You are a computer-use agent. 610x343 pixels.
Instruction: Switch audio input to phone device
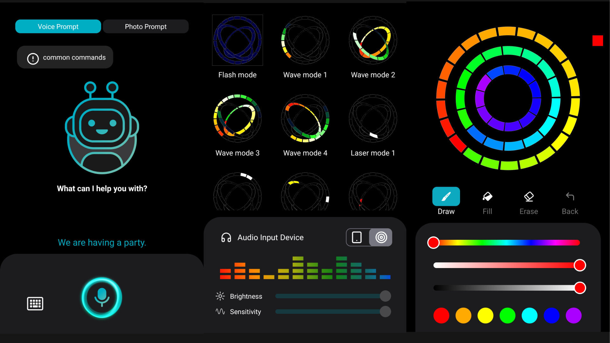[x=357, y=237]
